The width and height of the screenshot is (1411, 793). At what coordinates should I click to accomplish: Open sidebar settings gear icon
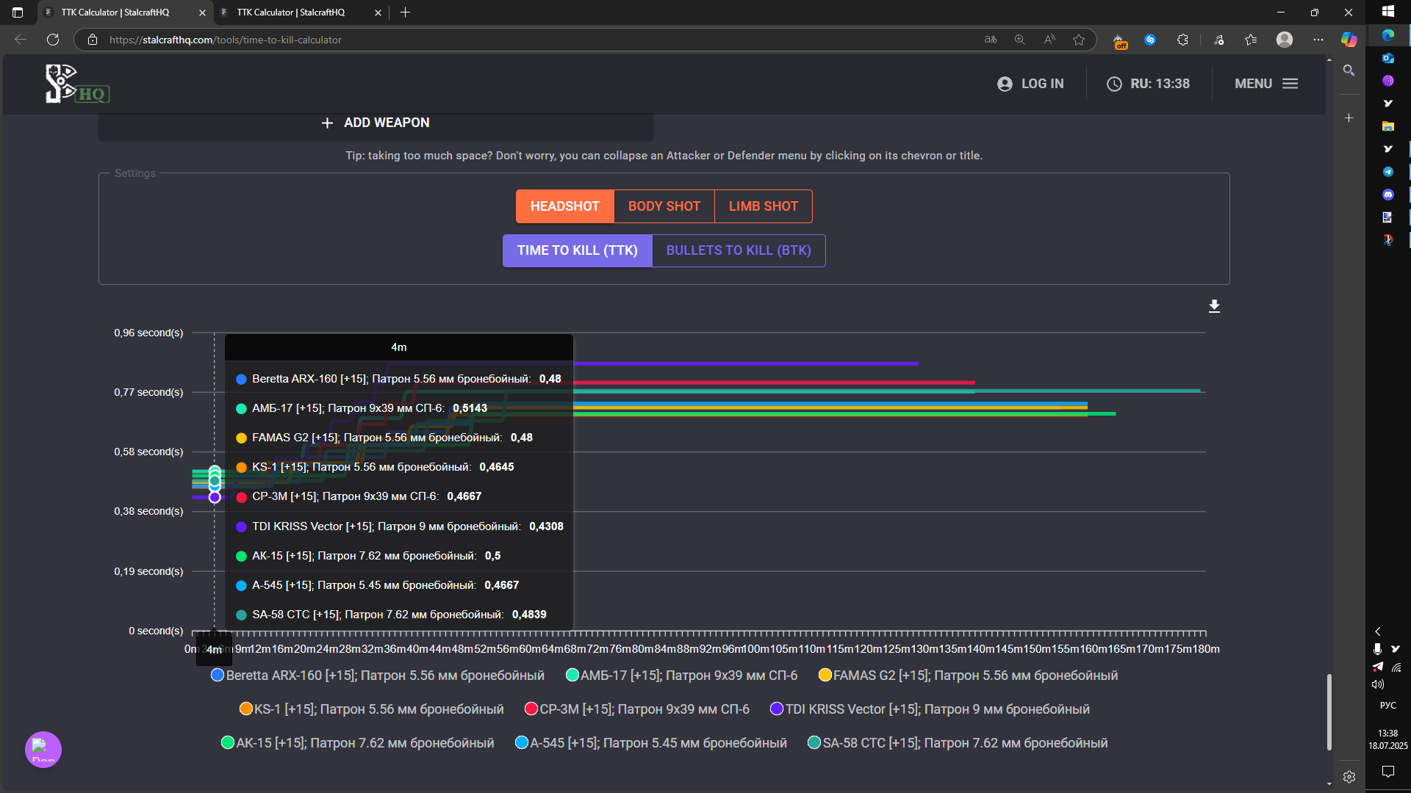(1349, 777)
